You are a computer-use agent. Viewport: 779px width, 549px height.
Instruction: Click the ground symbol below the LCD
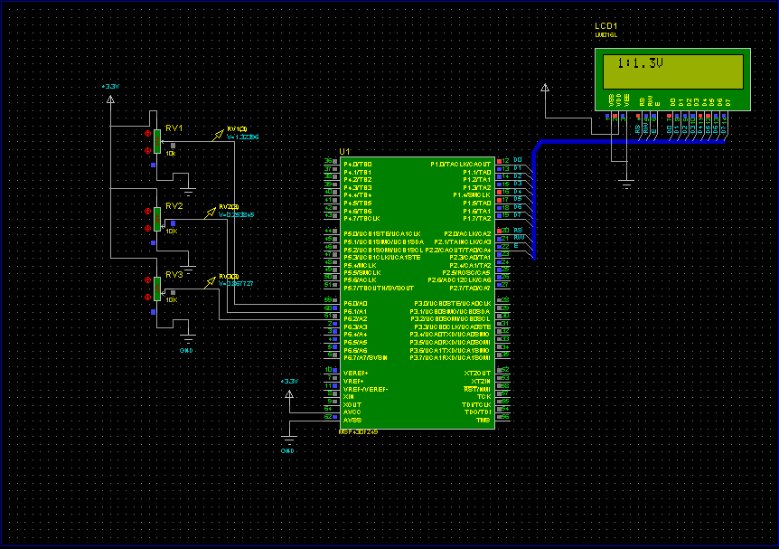[627, 185]
